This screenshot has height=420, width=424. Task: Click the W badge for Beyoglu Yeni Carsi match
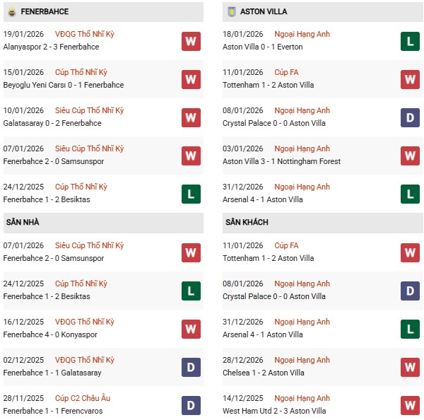tap(191, 79)
